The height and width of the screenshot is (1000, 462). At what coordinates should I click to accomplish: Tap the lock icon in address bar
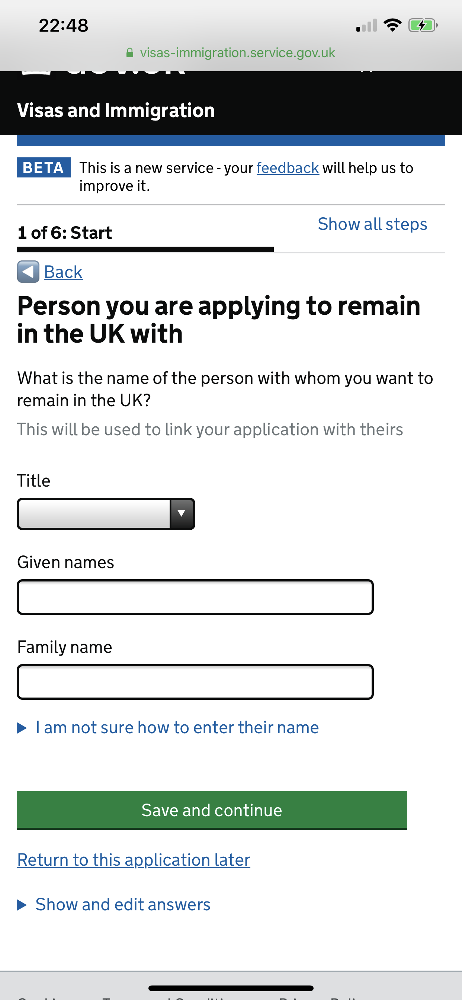tap(130, 53)
